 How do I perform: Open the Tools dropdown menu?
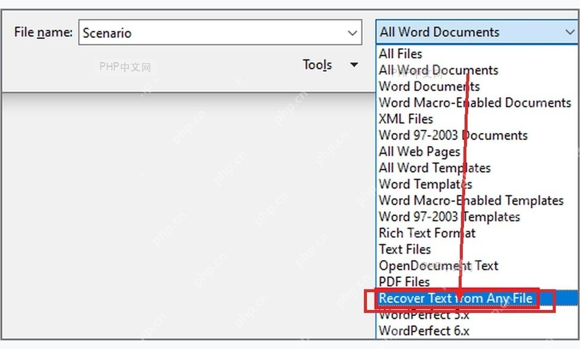coord(330,65)
